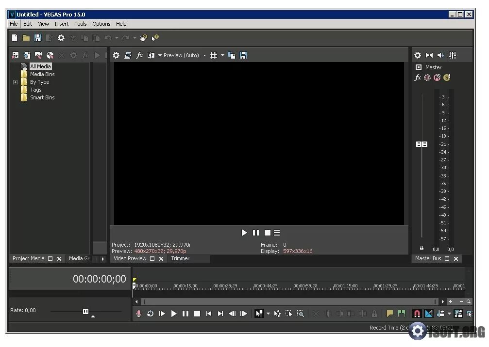Click Master automation settings gear icon

[427, 78]
